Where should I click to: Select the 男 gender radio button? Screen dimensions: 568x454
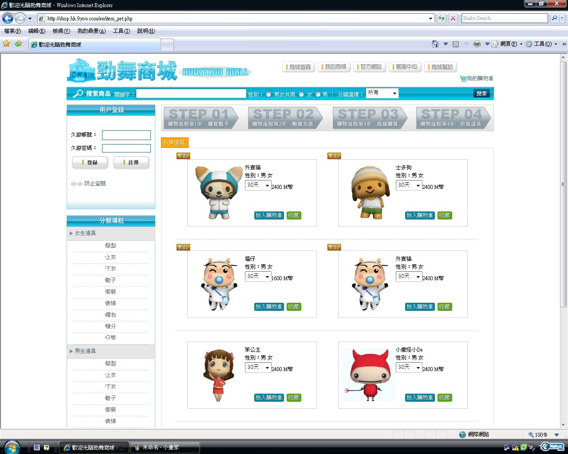click(318, 94)
